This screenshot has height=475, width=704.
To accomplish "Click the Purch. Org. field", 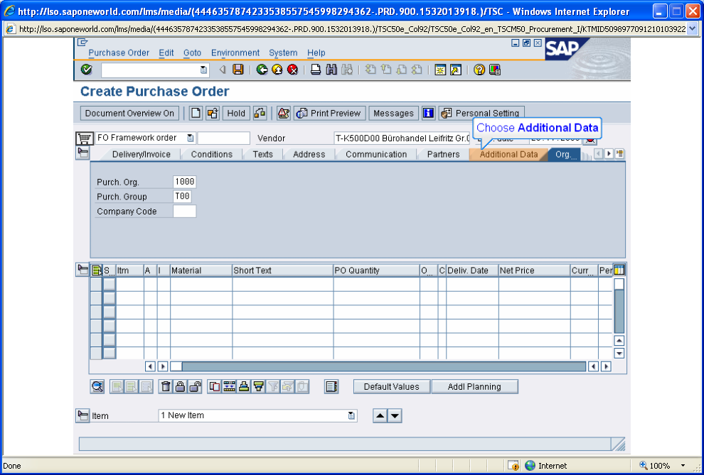I will pyautogui.click(x=184, y=182).
